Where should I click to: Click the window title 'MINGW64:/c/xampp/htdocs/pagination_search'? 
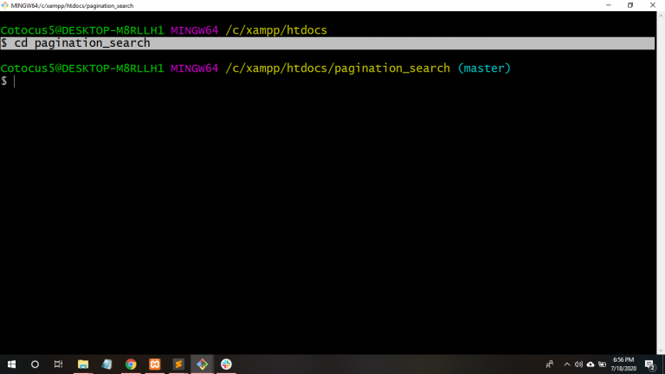[x=72, y=5]
